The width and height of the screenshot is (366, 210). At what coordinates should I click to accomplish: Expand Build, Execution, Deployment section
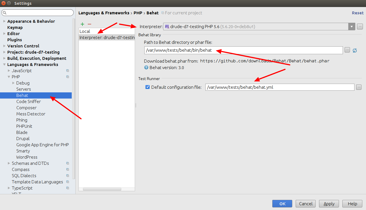4,58
